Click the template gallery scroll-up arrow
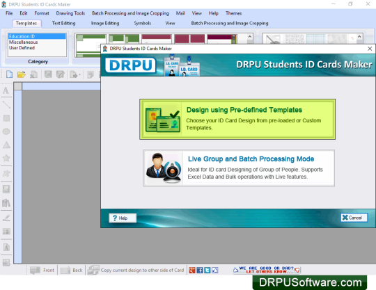Viewport: 376px width, 290px height. click(250, 37)
